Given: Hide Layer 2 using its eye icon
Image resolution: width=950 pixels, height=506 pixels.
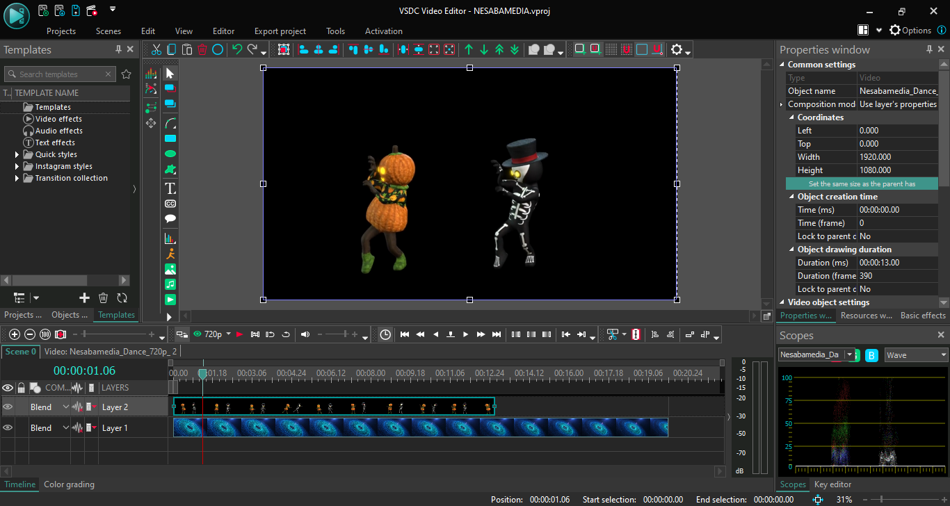Looking at the screenshot, I should pyautogui.click(x=8, y=407).
